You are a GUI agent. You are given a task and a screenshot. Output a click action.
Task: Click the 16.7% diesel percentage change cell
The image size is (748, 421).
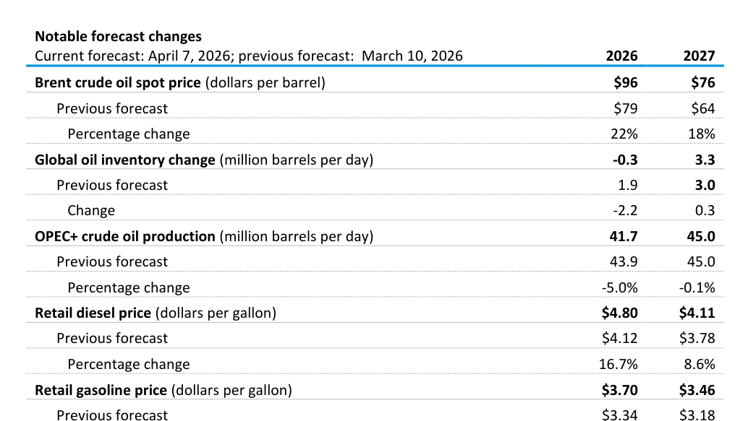(619, 364)
